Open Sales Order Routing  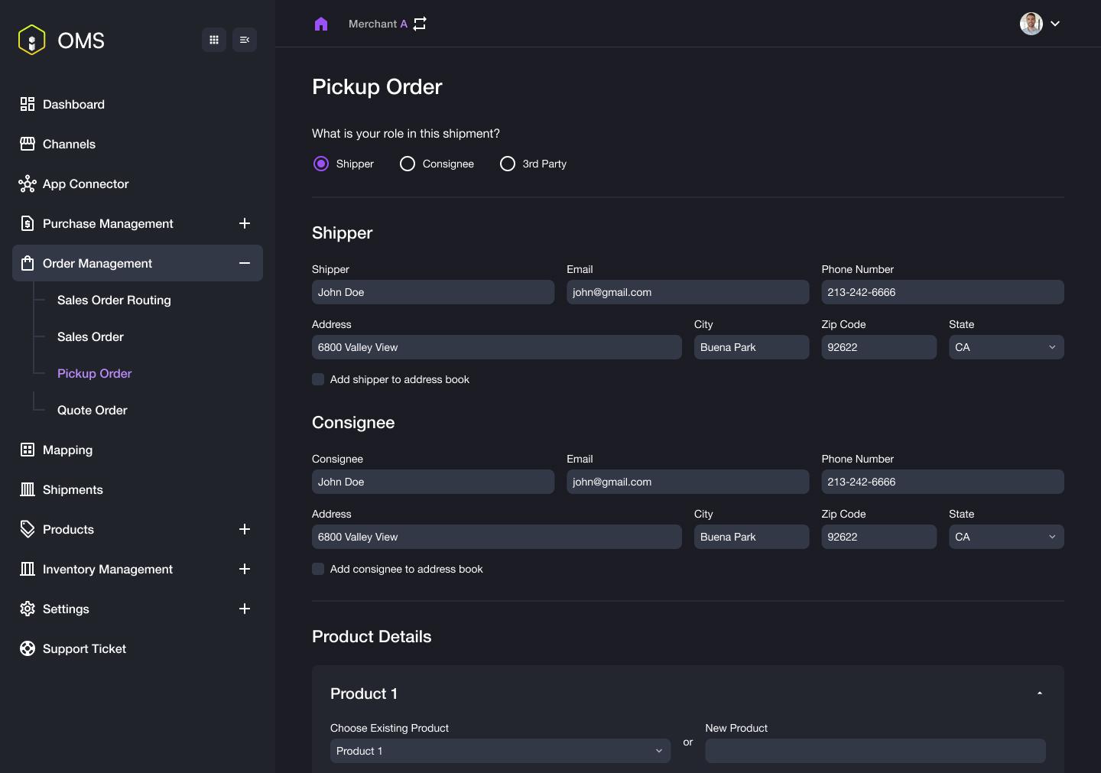[114, 300]
